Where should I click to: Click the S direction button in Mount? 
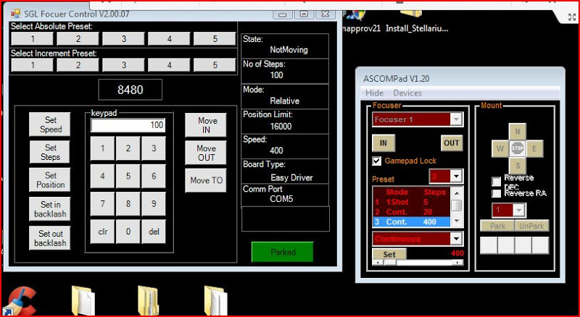pyautogui.click(x=517, y=166)
